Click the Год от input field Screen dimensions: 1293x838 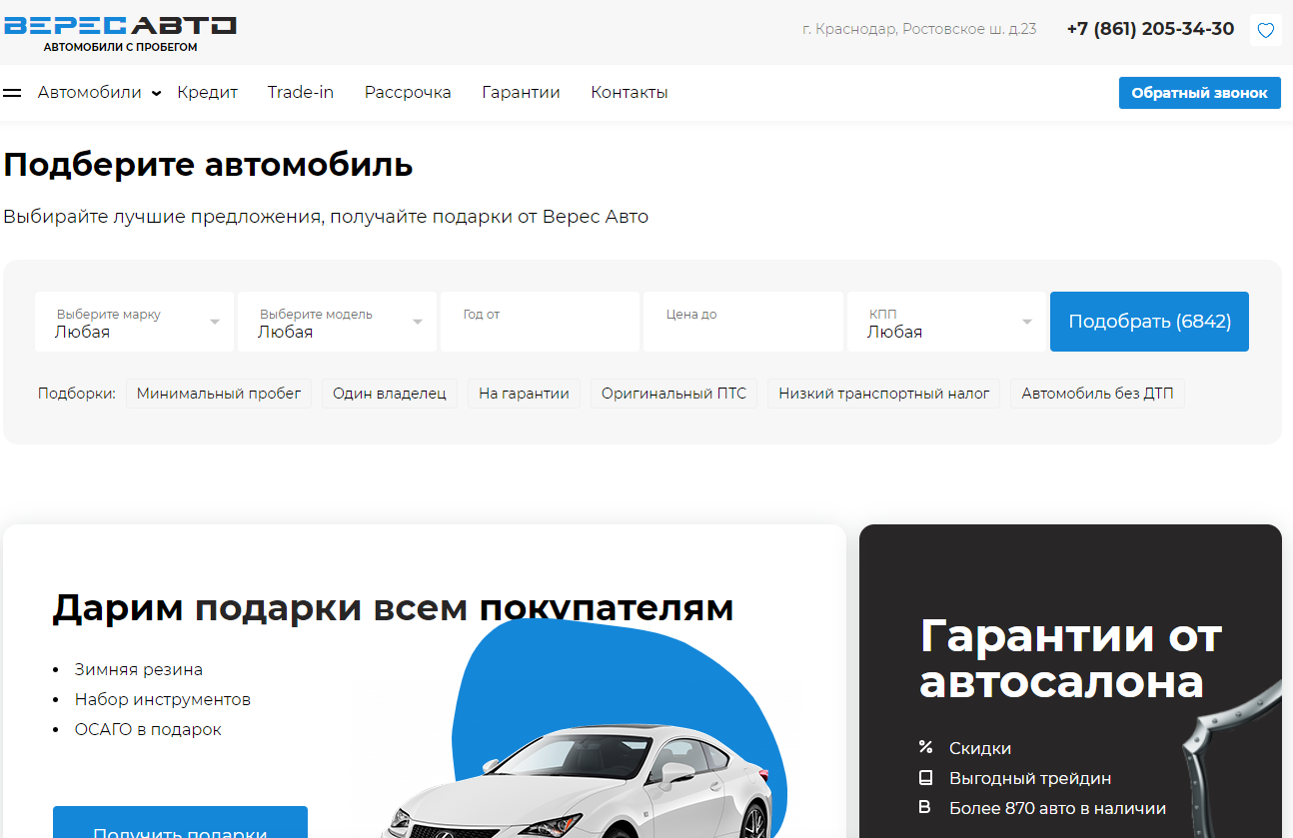[x=540, y=322]
